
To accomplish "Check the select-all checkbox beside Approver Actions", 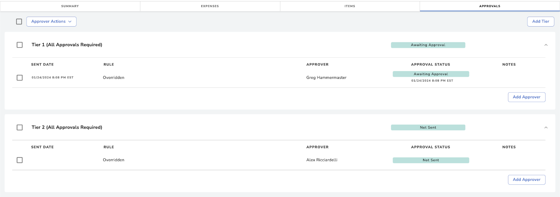I will pyautogui.click(x=19, y=22).
